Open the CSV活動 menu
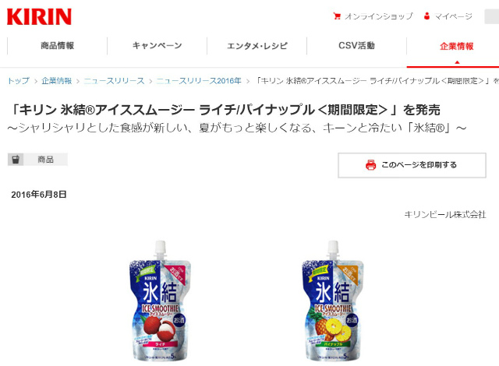 pyautogui.click(x=357, y=46)
